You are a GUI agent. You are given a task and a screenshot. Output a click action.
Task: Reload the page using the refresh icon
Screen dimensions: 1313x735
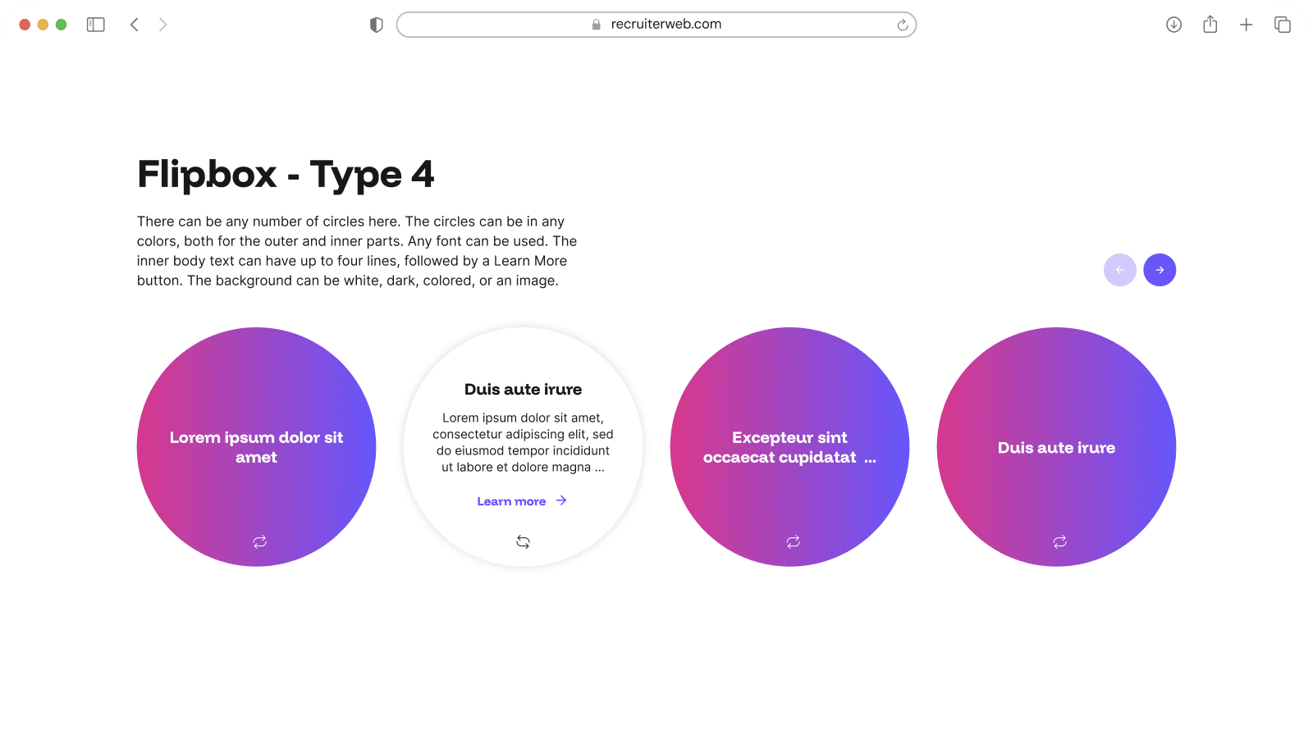(x=903, y=25)
